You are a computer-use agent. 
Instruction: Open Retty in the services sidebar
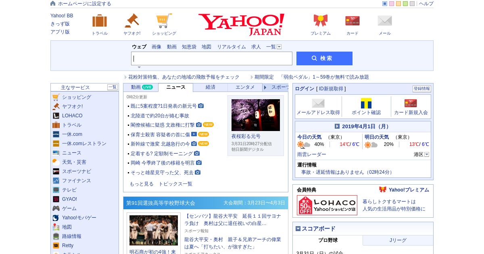pyautogui.click(x=68, y=246)
